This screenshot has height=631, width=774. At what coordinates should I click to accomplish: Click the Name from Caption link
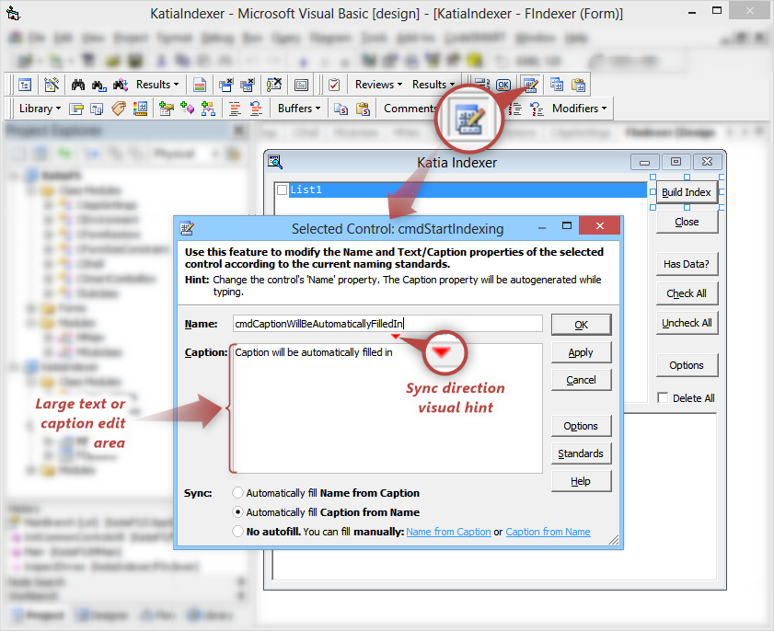tap(448, 532)
